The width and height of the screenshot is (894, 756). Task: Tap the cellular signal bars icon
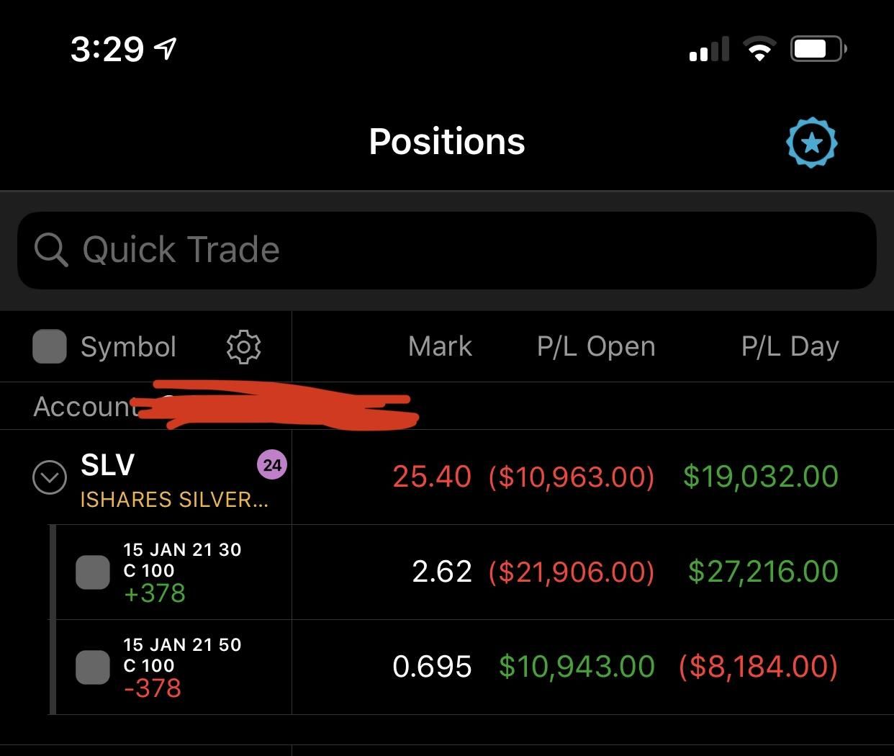[709, 49]
